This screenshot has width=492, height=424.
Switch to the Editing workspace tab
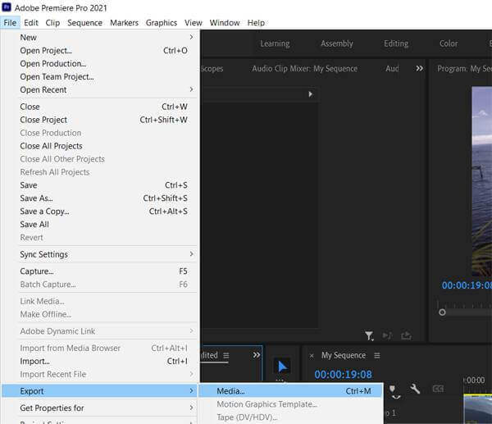(396, 43)
